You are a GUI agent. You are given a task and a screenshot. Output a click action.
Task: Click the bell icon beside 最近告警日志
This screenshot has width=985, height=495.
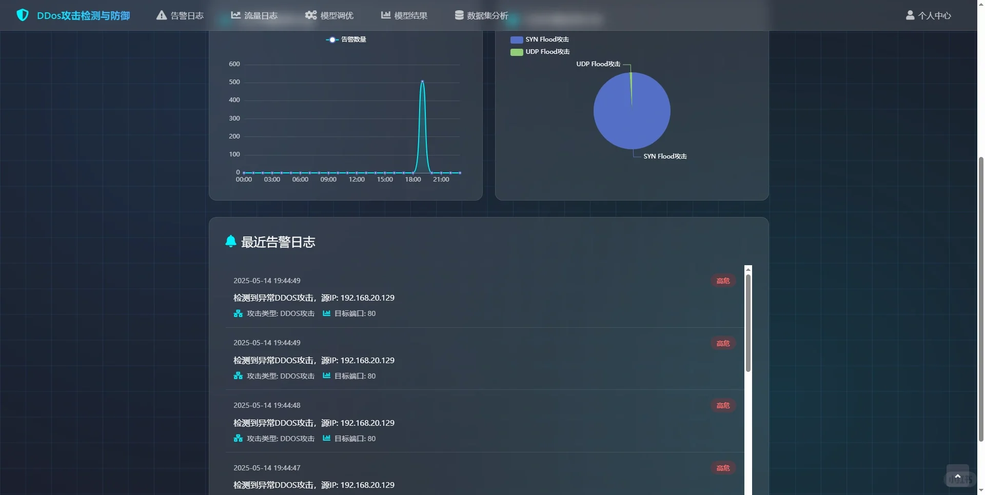[231, 242]
